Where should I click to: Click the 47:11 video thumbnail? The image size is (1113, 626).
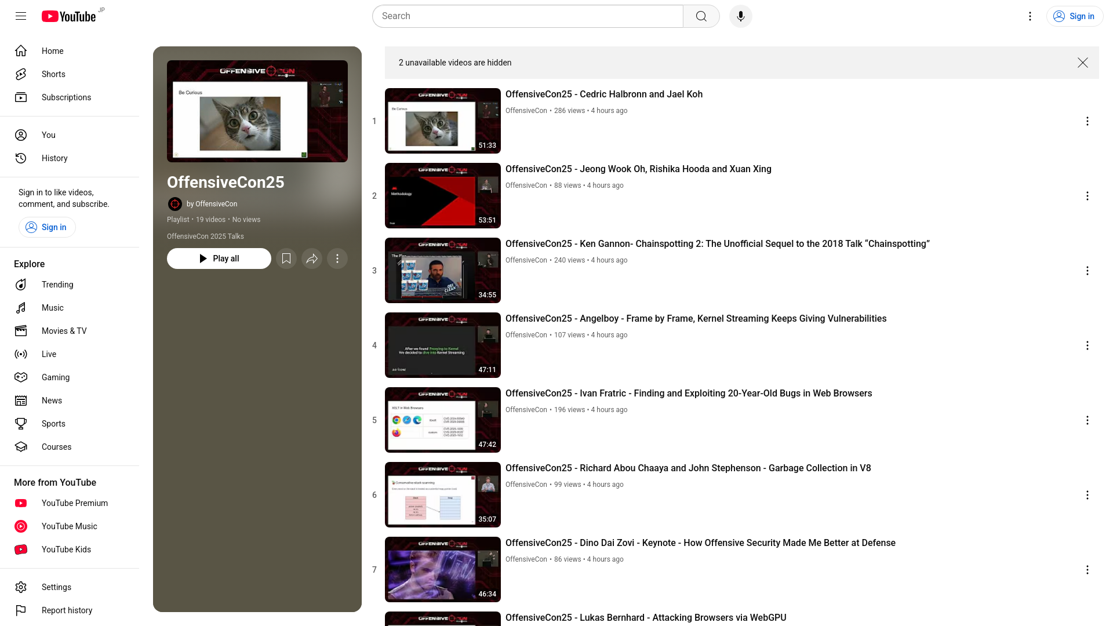pos(443,345)
